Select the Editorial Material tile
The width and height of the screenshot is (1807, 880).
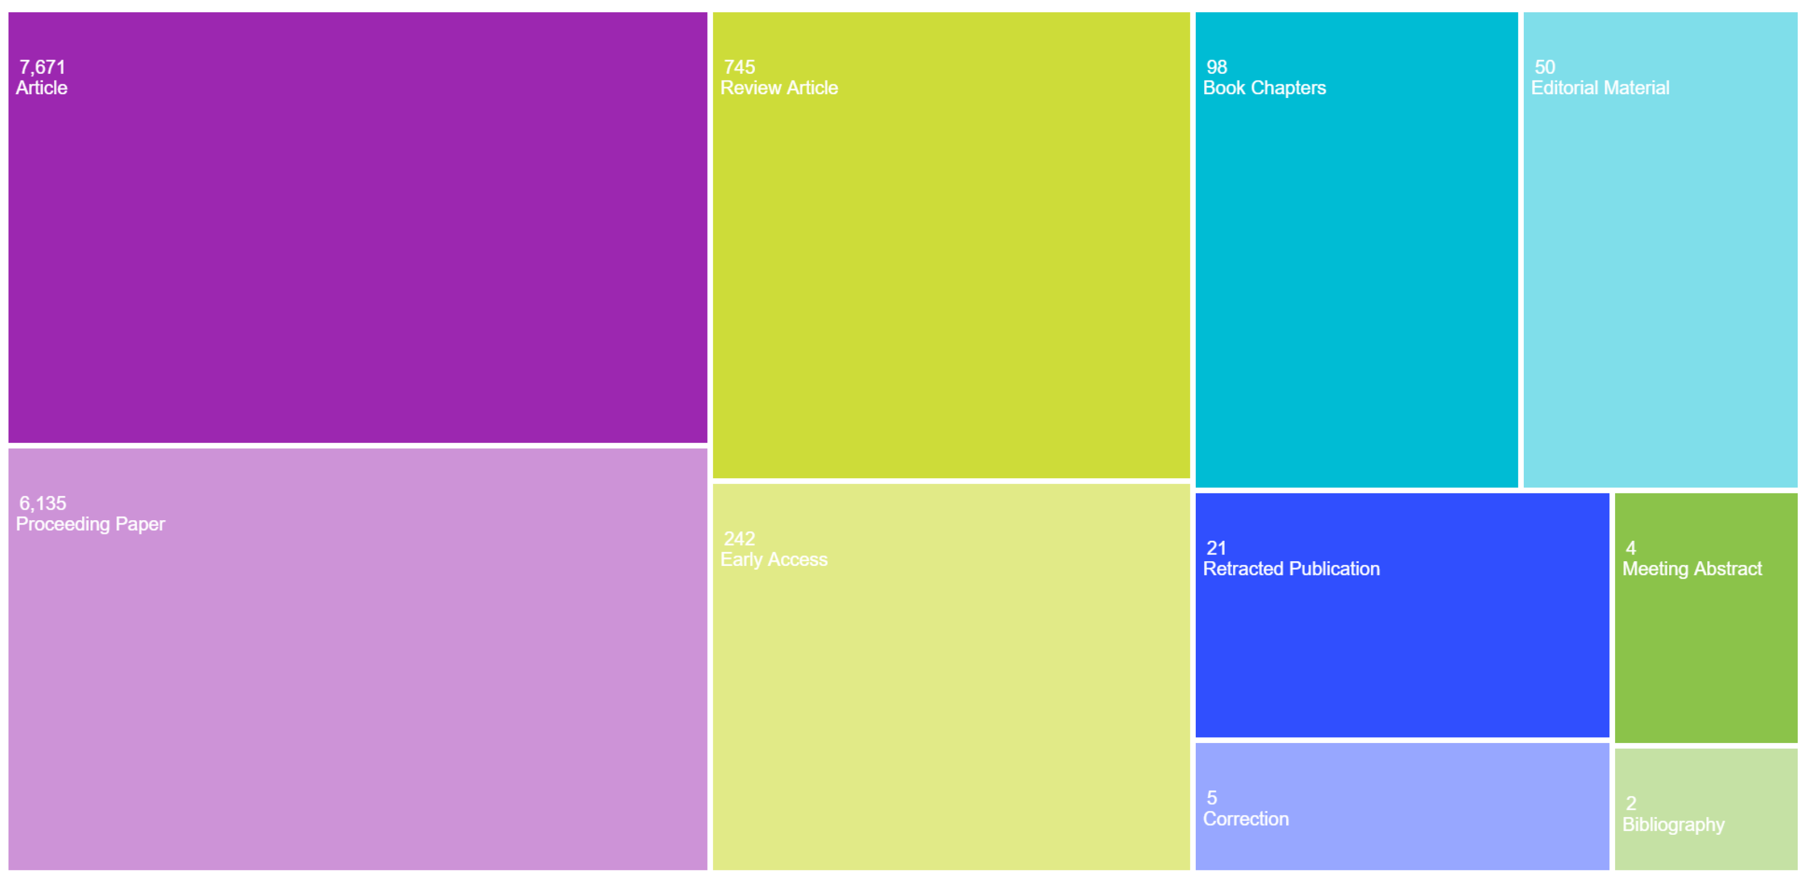1660,281
